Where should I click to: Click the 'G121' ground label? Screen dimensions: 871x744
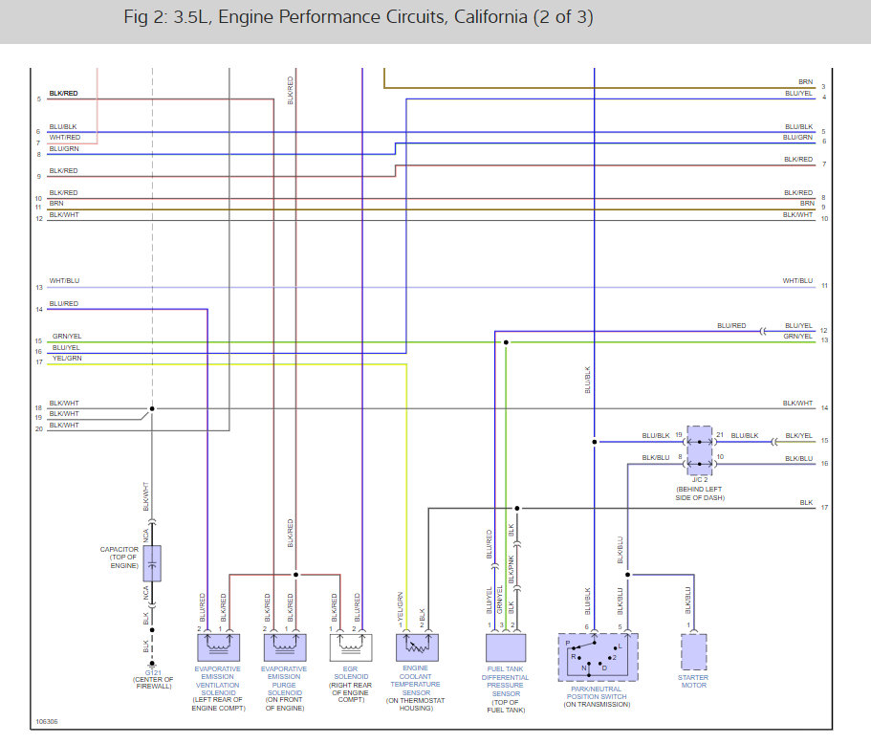153,673
